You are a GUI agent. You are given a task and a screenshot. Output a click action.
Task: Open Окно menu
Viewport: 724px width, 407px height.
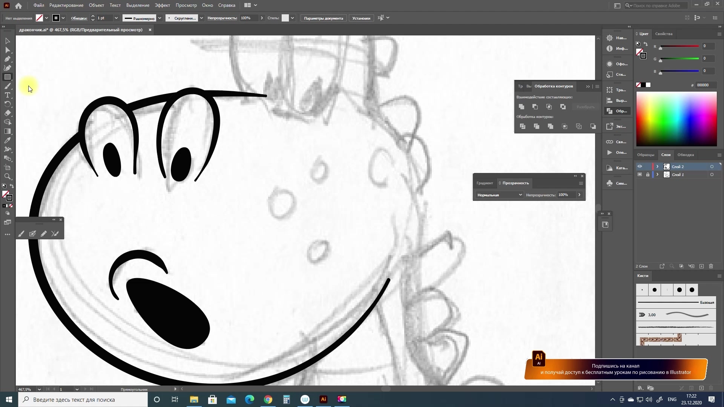[x=207, y=5]
